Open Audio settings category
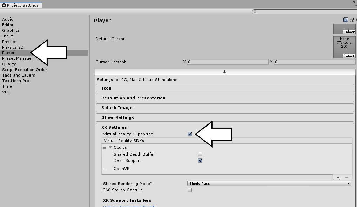The image size is (357, 207). [x=8, y=19]
